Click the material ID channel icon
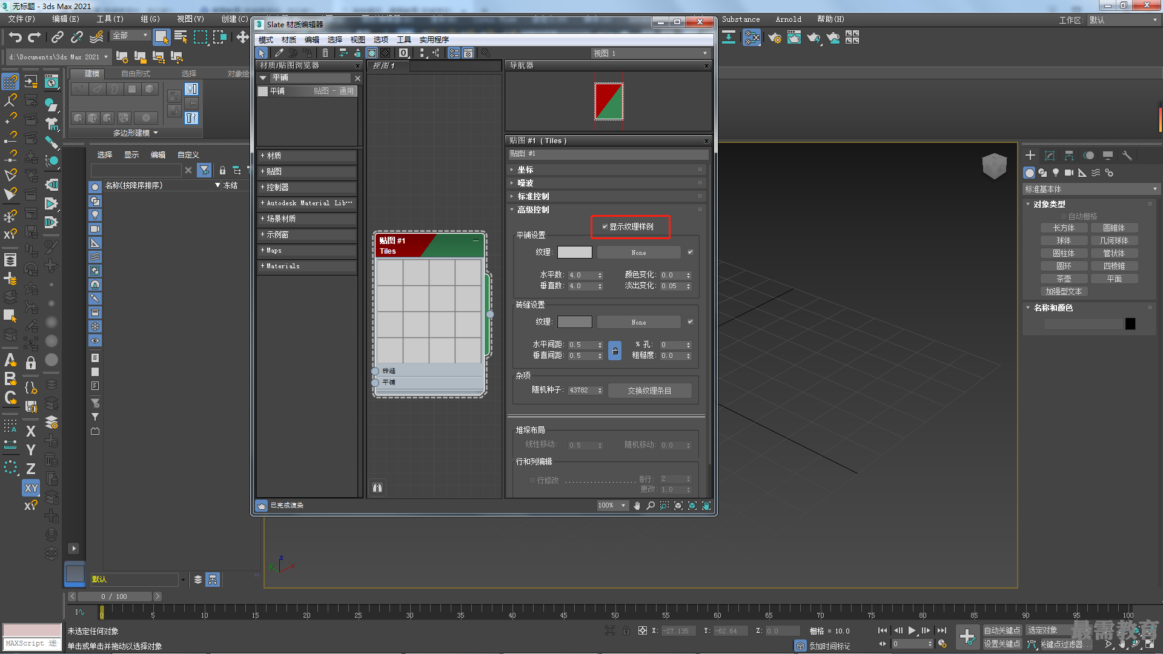Viewport: 1163px width, 654px height. click(403, 53)
